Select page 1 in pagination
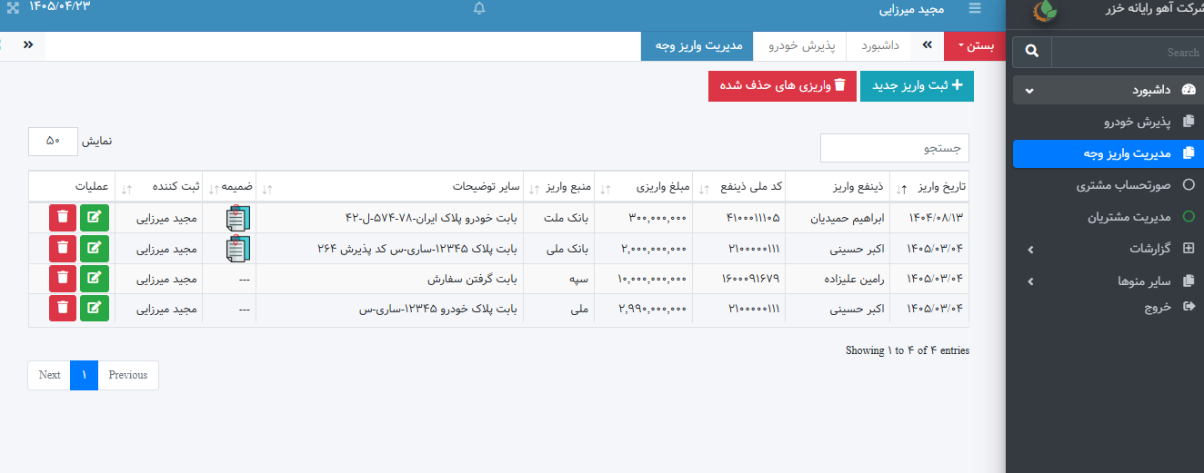1204x473 pixels. (85, 375)
